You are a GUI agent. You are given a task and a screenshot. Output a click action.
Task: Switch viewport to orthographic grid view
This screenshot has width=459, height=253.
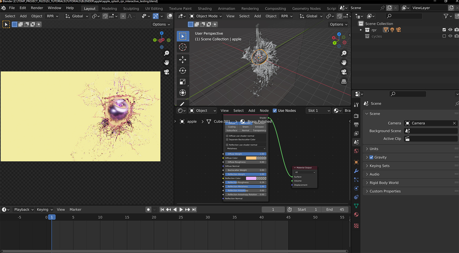click(x=344, y=82)
